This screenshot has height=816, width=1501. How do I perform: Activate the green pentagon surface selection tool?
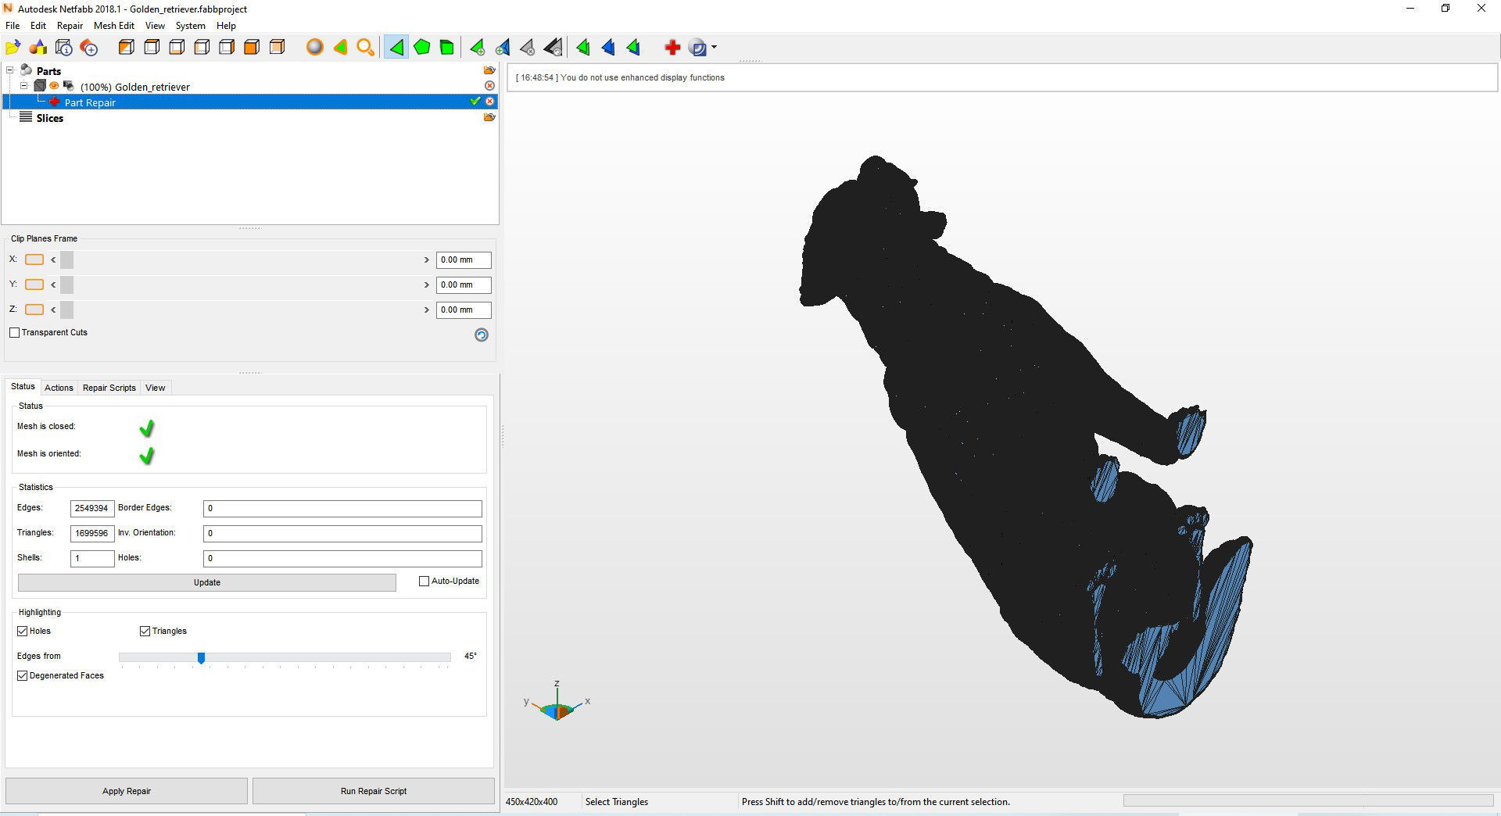click(x=421, y=48)
